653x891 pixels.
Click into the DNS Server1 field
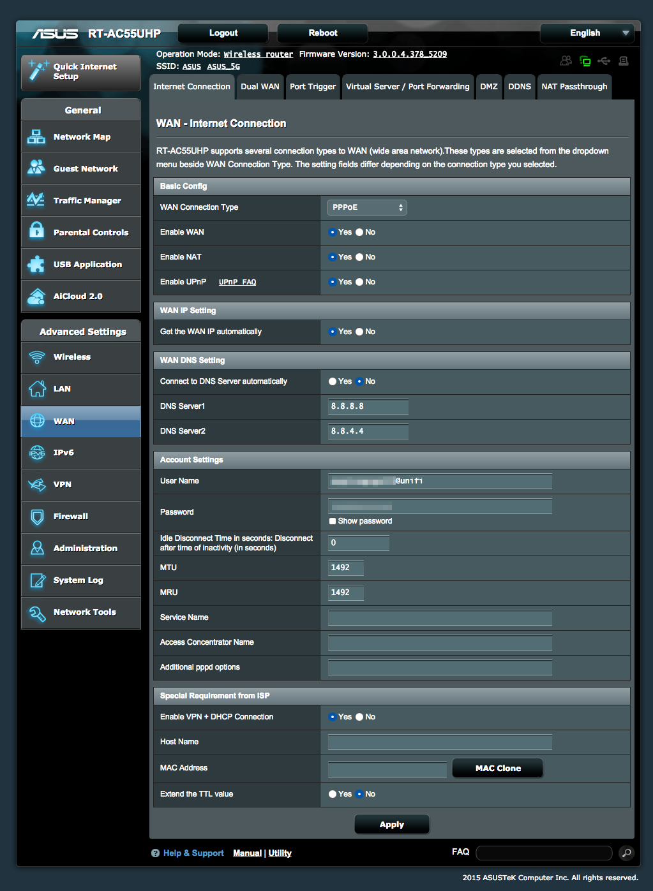click(x=368, y=406)
